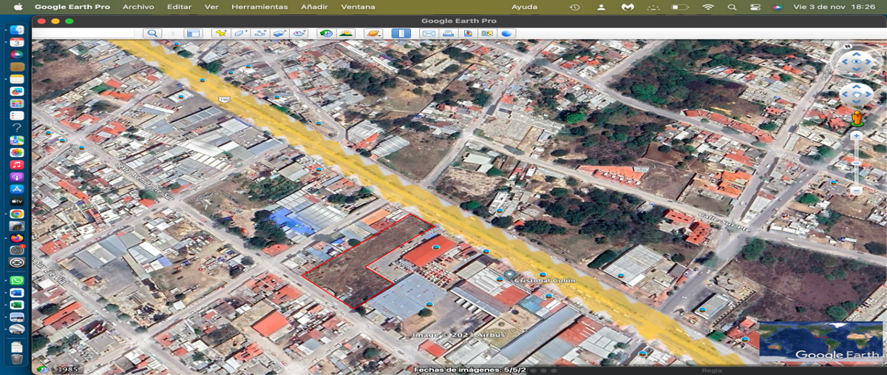The height and width of the screenshot is (375, 887).
Task: Click the search magnifier button
Action: pyautogui.click(x=152, y=33)
